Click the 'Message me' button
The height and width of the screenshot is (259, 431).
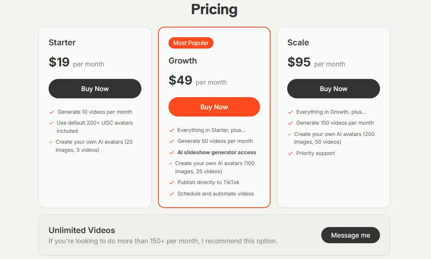point(350,235)
